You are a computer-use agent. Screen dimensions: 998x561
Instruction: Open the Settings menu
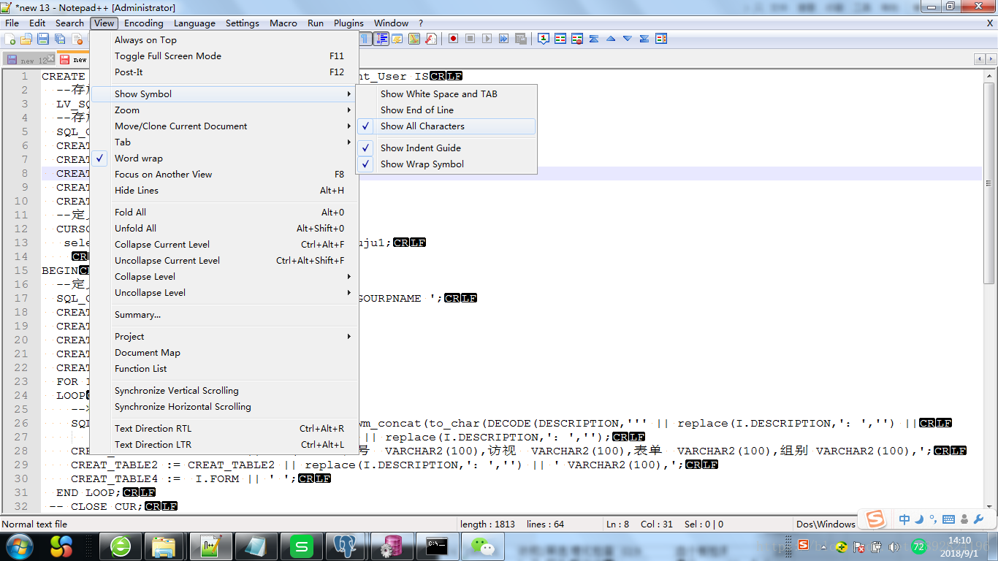tap(243, 23)
